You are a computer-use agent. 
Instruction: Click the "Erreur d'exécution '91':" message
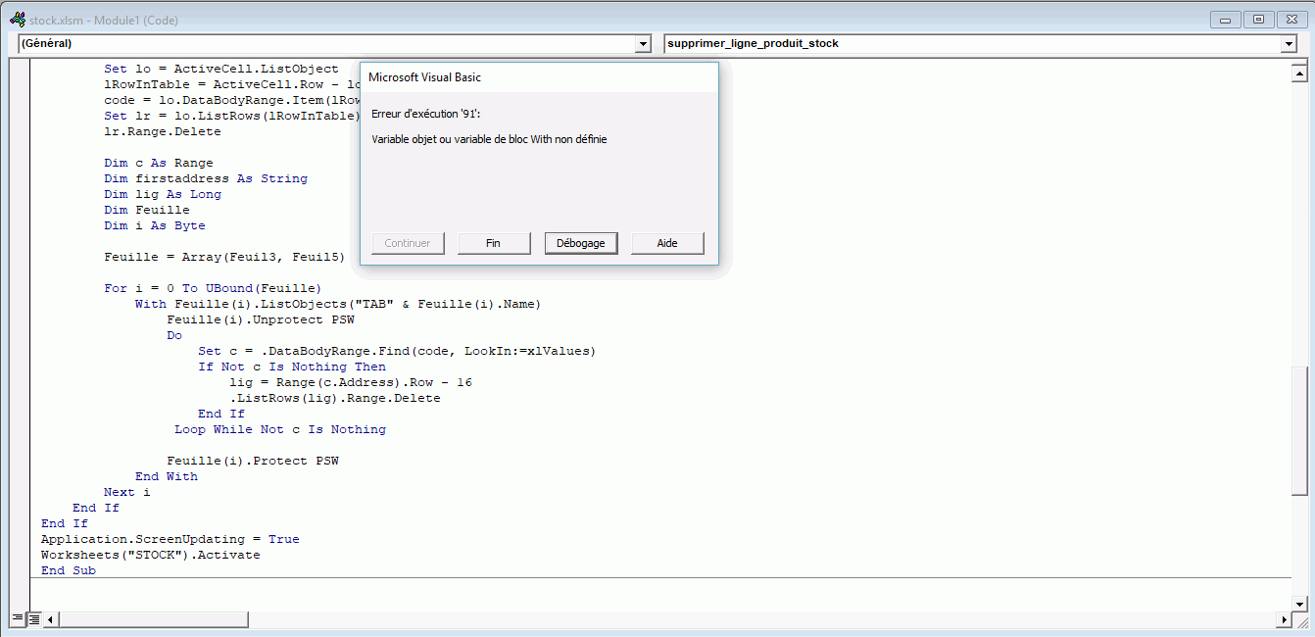[x=426, y=115]
